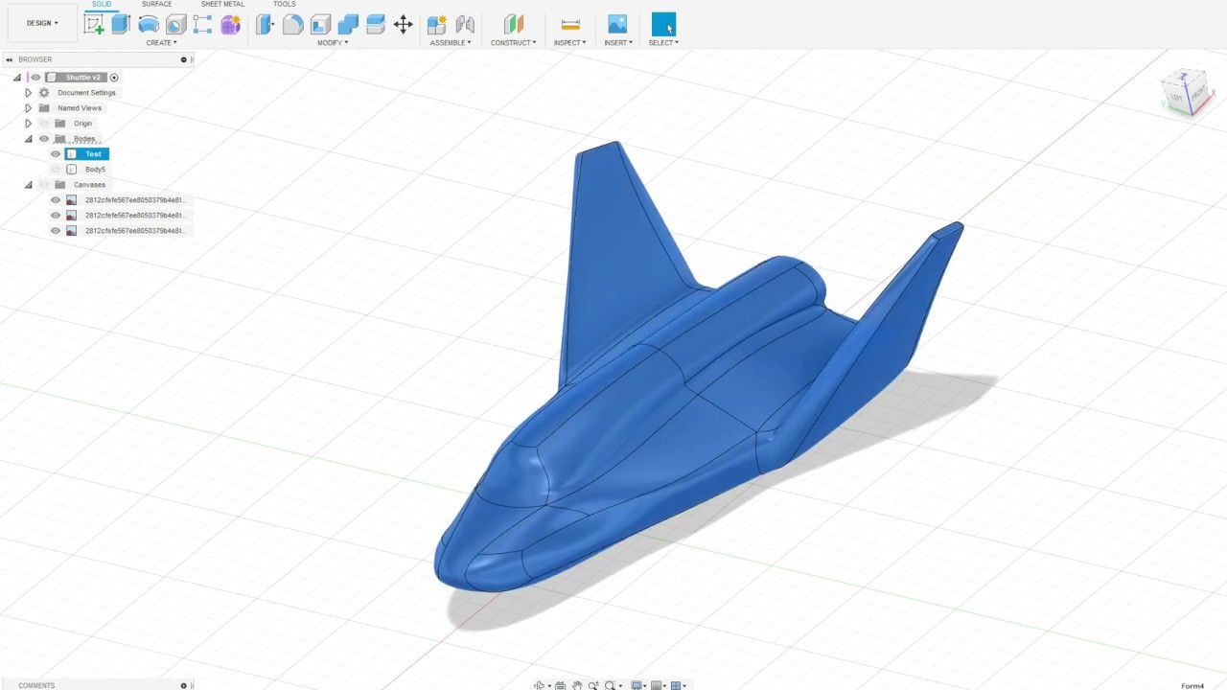Viewport: 1227px width, 690px height.
Task: Click the Insert image icon
Action: tap(617, 25)
